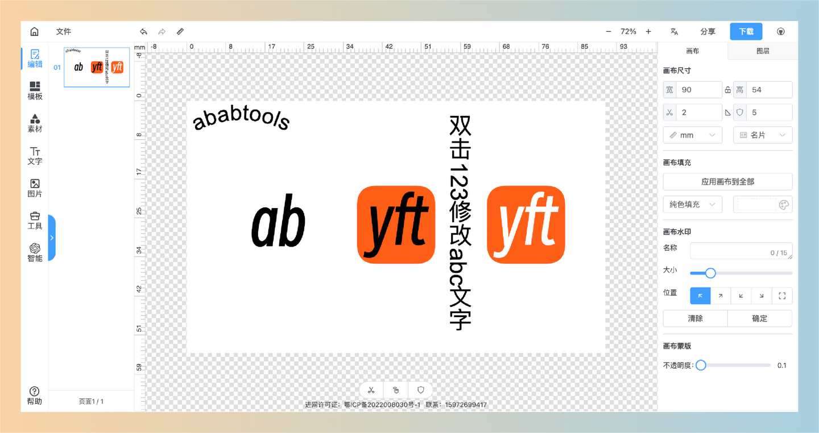Switch to the 图层 layers tab
This screenshot has height=433, width=819.
762,51
